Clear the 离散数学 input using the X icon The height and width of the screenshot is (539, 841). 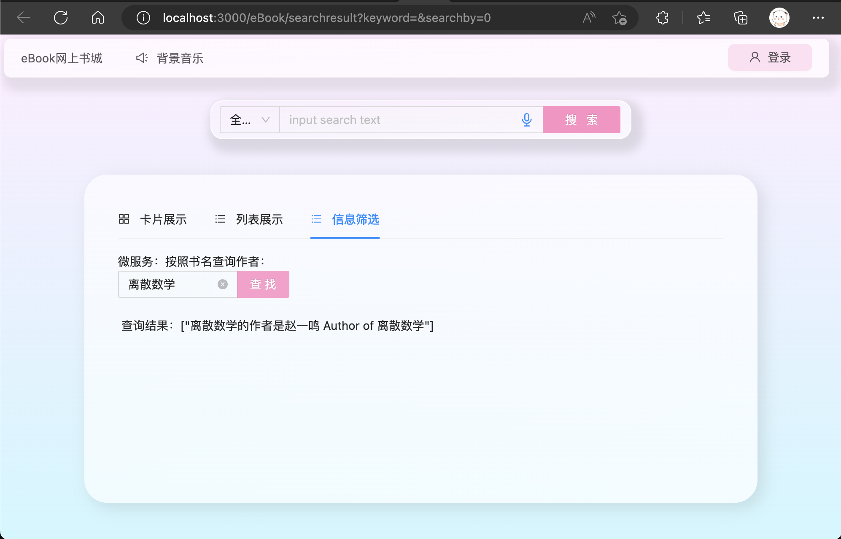[223, 284]
